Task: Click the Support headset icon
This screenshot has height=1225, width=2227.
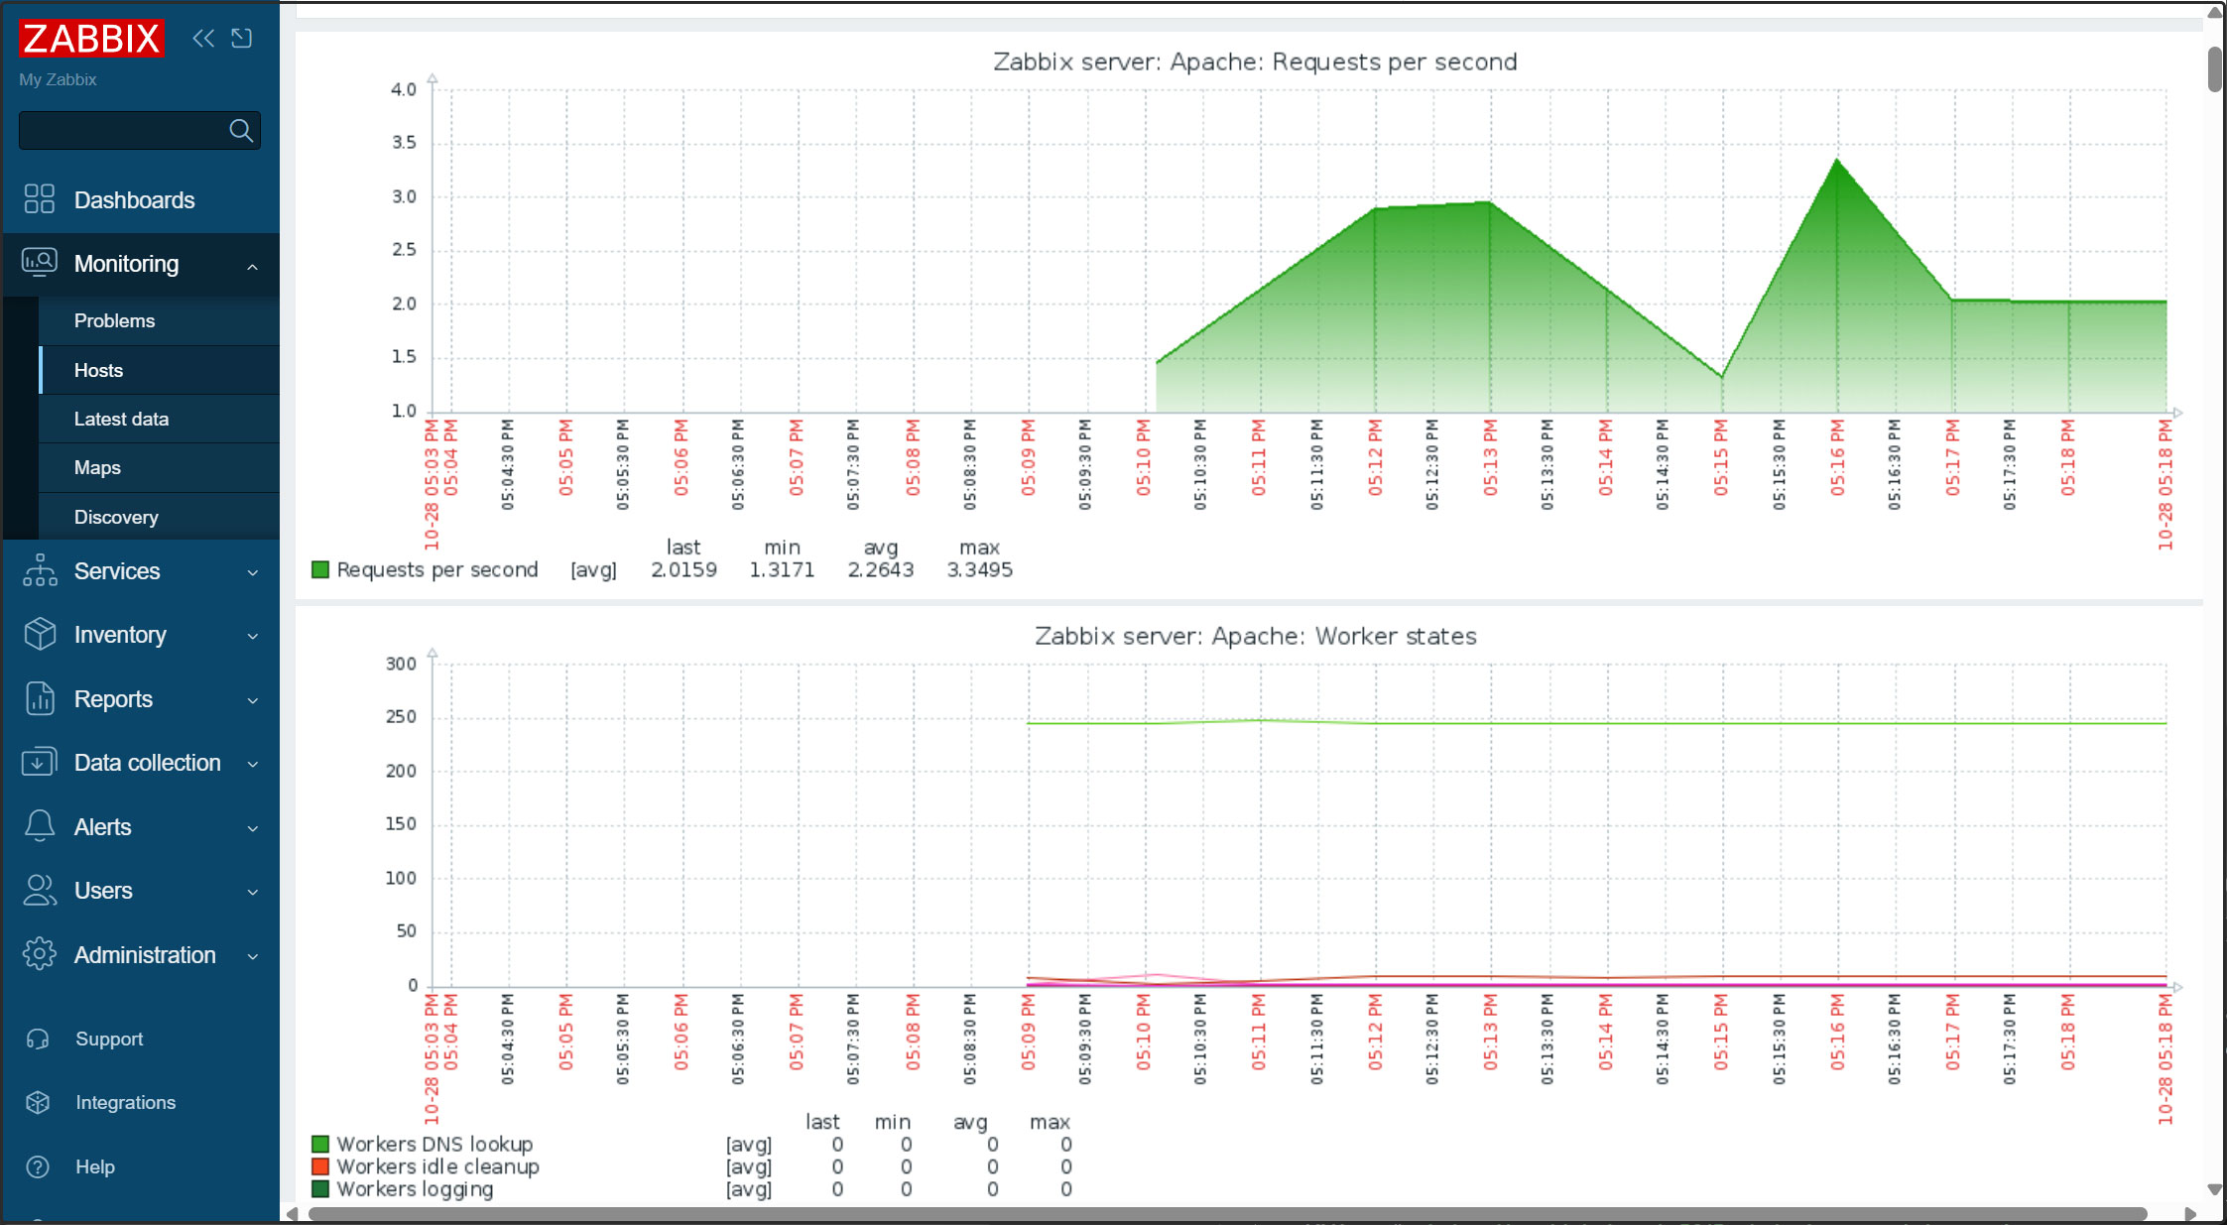Action: click(38, 1039)
